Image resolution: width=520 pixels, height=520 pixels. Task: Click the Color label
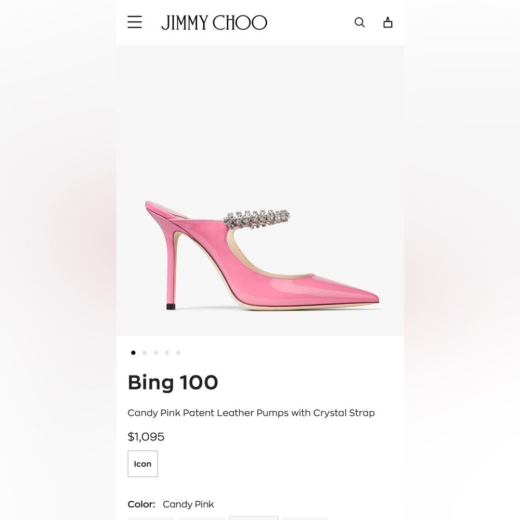click(x=140, y=504)
